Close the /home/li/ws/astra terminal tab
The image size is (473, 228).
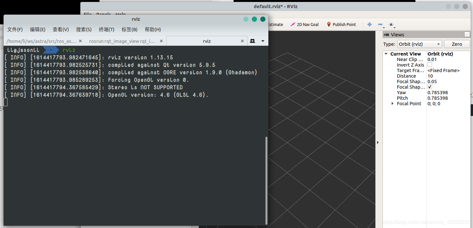click(x=80, y=41)
